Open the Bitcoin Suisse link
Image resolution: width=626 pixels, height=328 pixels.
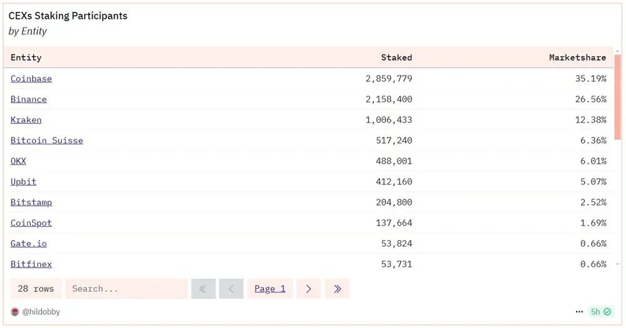47,141
